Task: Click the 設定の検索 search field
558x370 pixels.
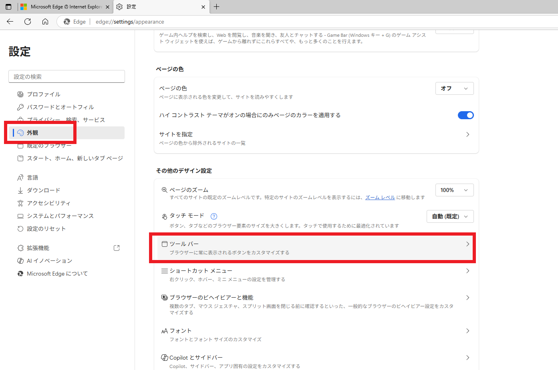Action: coord(66,76)
